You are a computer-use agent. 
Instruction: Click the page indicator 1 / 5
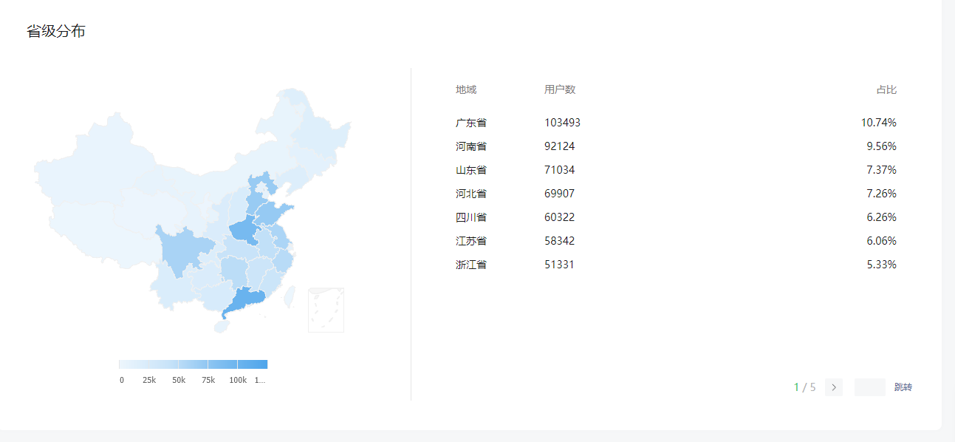tap(805, 387)
